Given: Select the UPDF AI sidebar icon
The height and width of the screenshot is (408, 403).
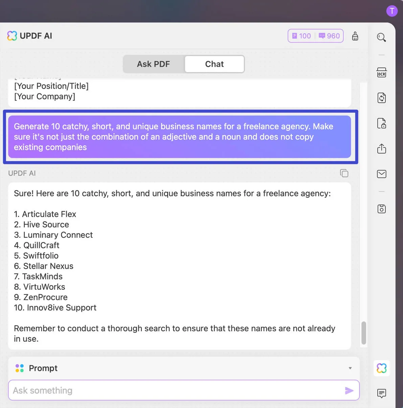Looking at the screenshot, I should point(381,368).
